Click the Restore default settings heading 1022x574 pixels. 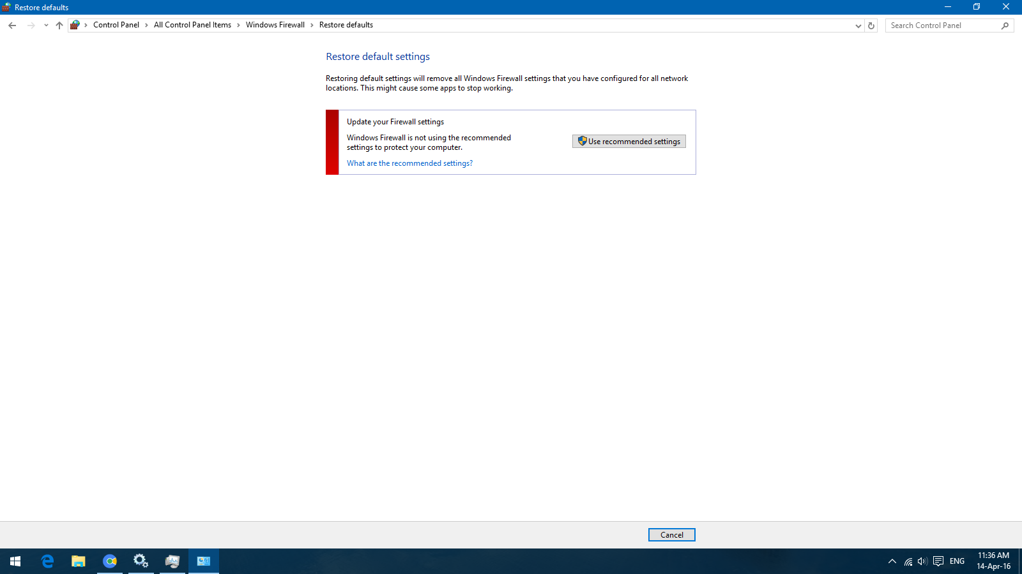(x=378, y=57)
